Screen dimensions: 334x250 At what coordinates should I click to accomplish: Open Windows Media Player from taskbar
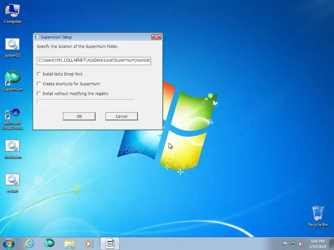[89, 243]
